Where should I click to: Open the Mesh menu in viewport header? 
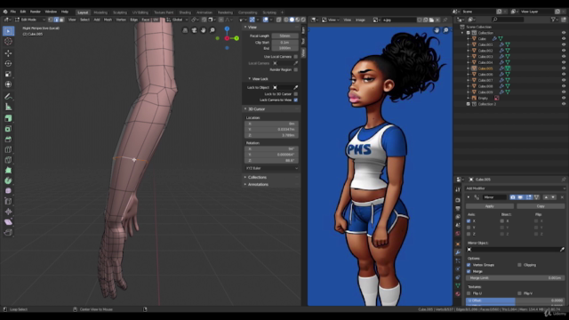pos(108,20)
